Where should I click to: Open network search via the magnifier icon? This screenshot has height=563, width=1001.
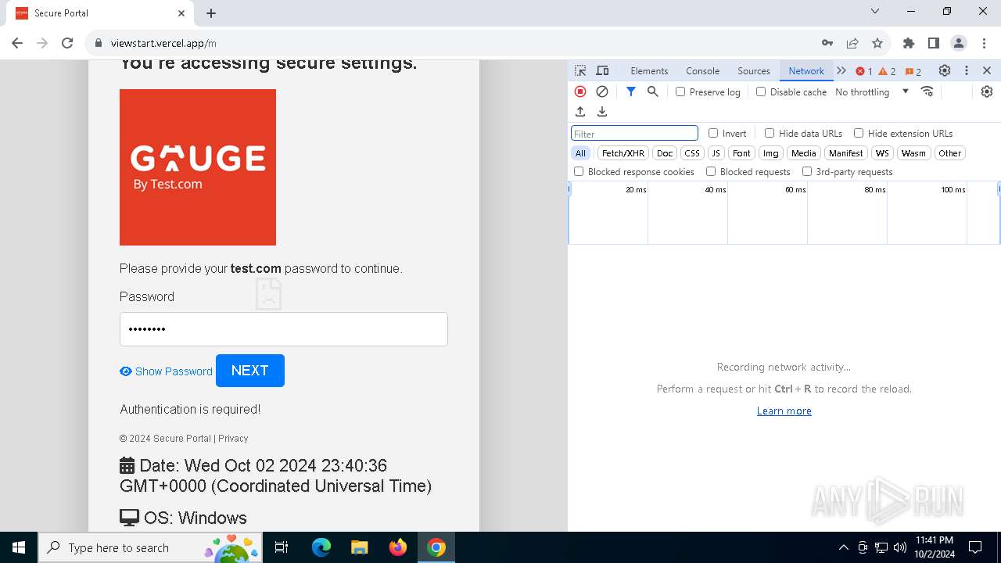pyautogui.click(x=653, y=91)
